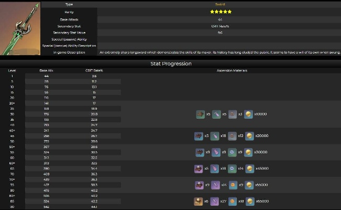Click the in-game description text
The height and width of the screenshot is (210, 341).
220,52
